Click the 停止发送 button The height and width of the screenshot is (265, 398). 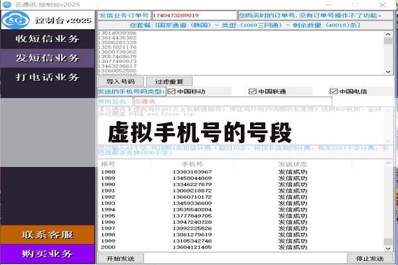(x=370, y=258)
